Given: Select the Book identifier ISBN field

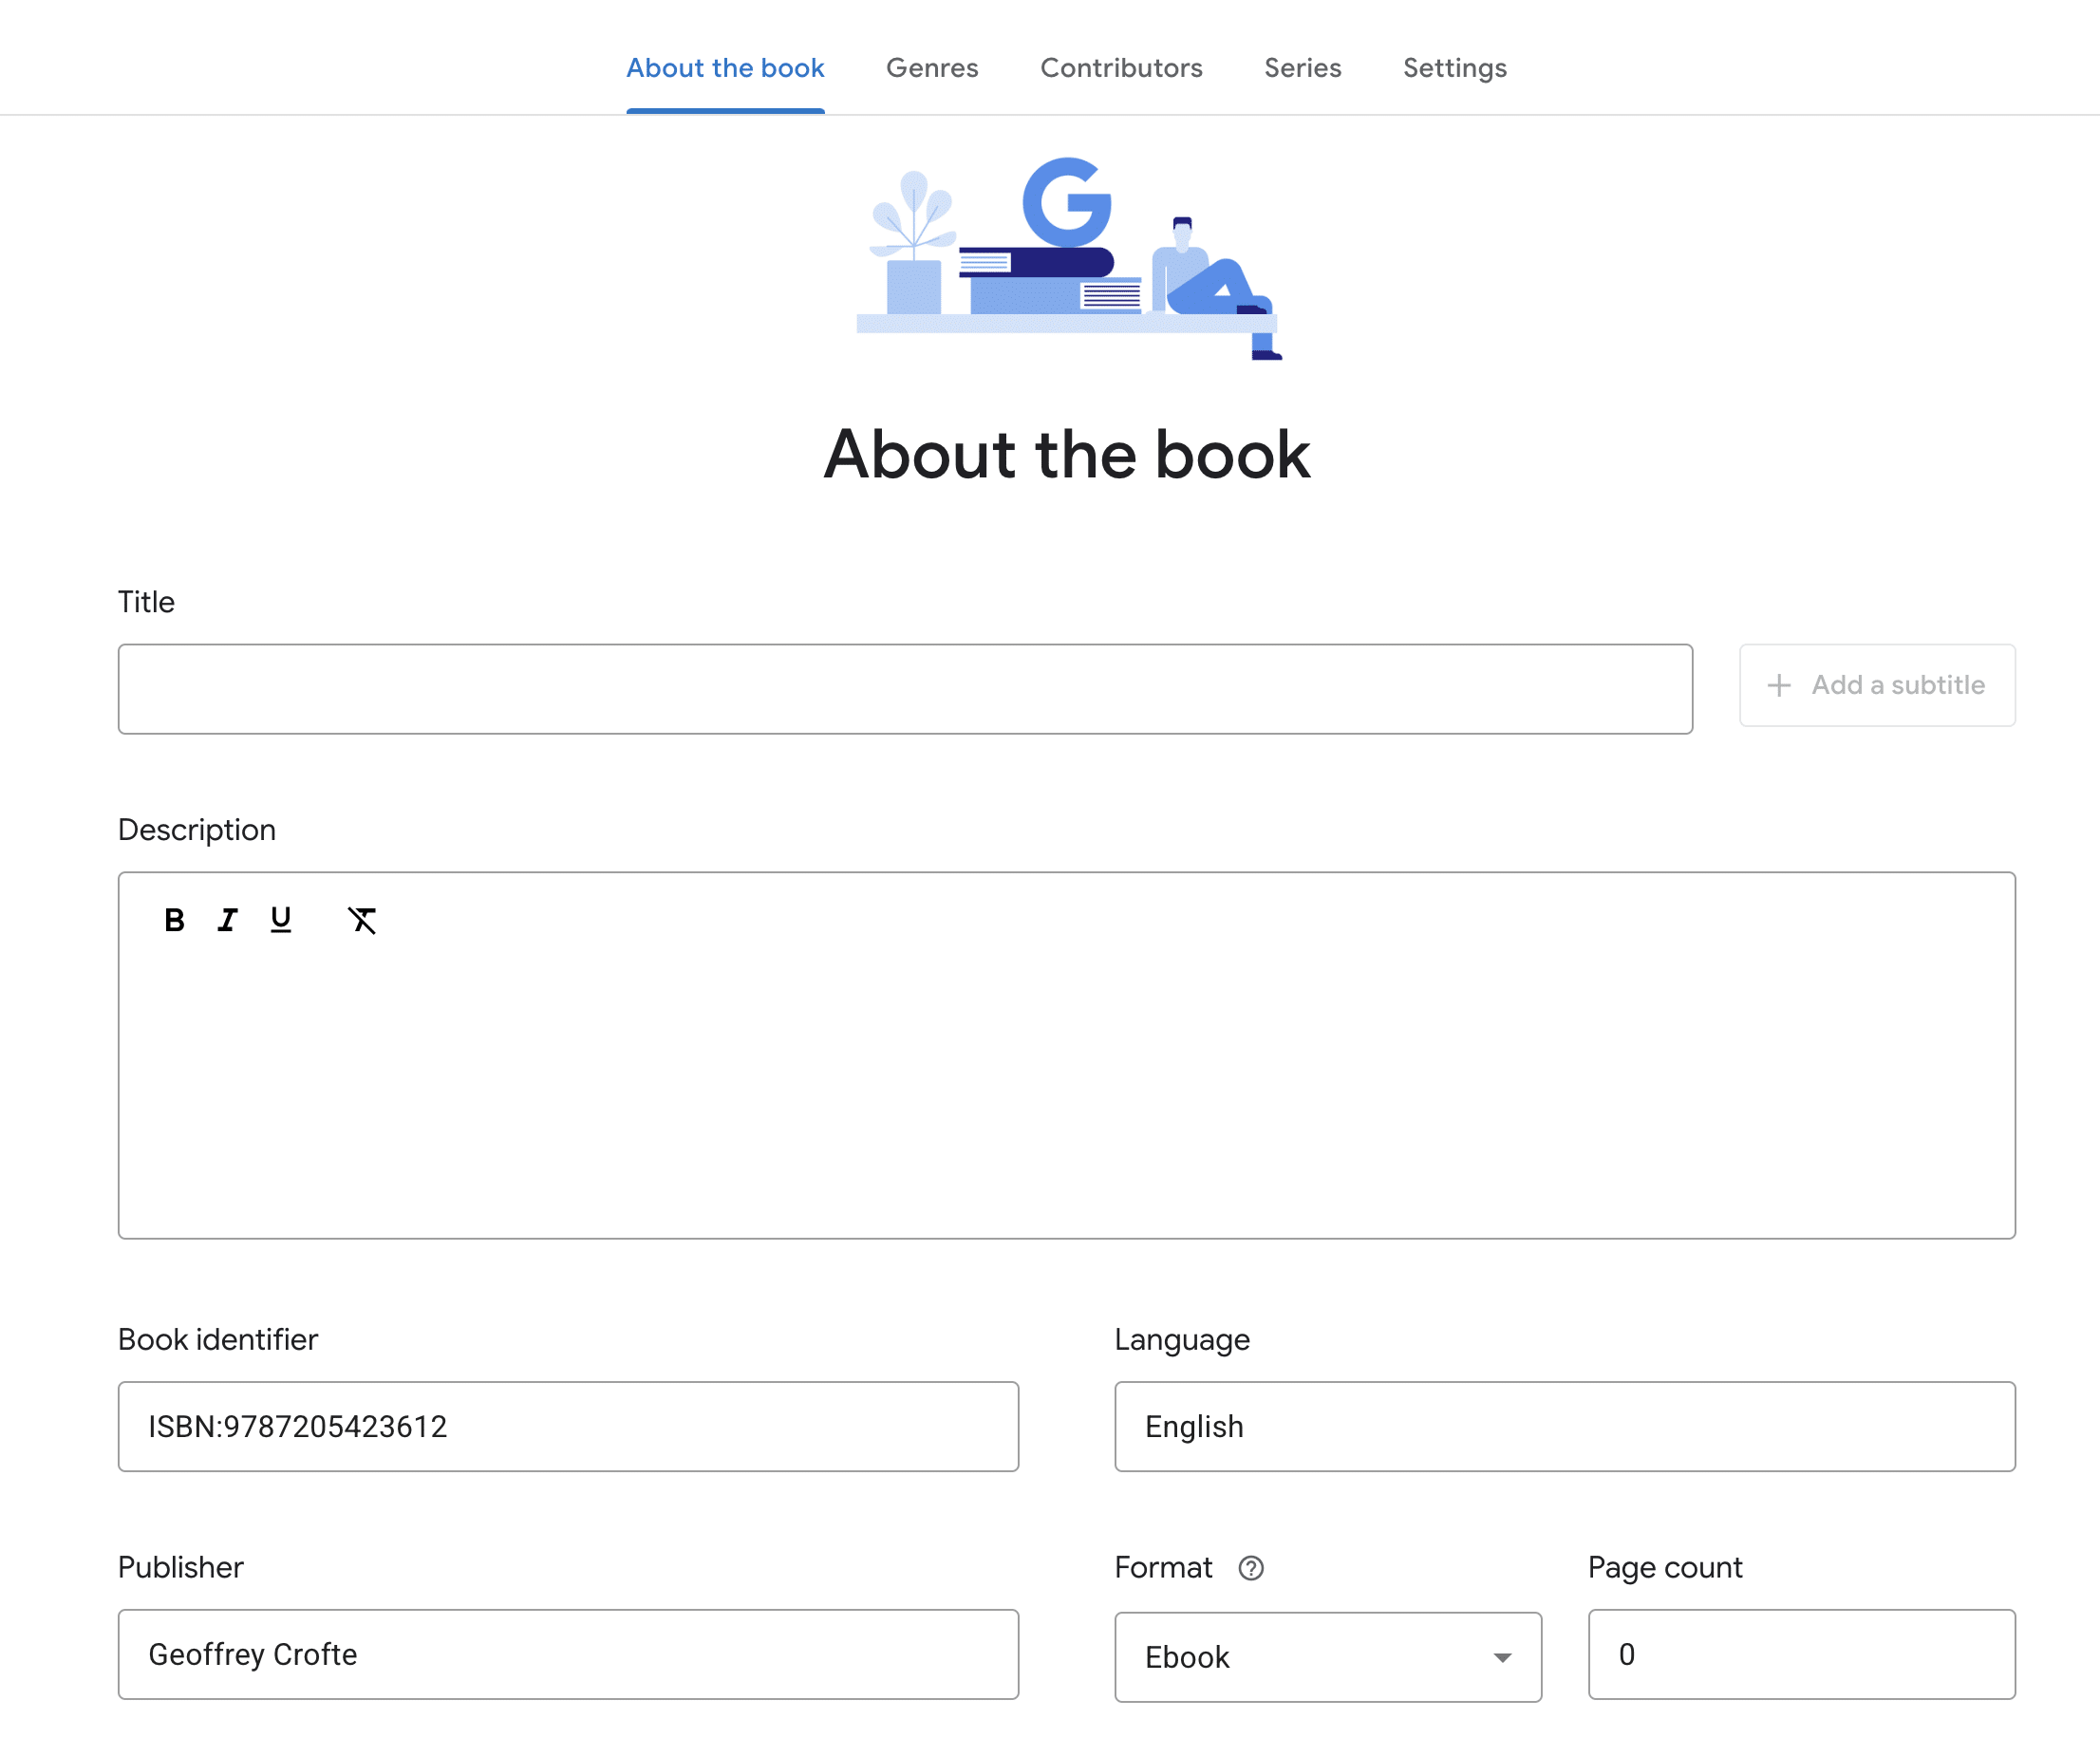Looking at the screenshot, I should pyautogui.click(x=568, y=1427).
